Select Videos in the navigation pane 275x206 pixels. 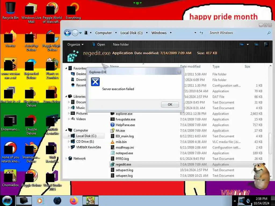78,119
